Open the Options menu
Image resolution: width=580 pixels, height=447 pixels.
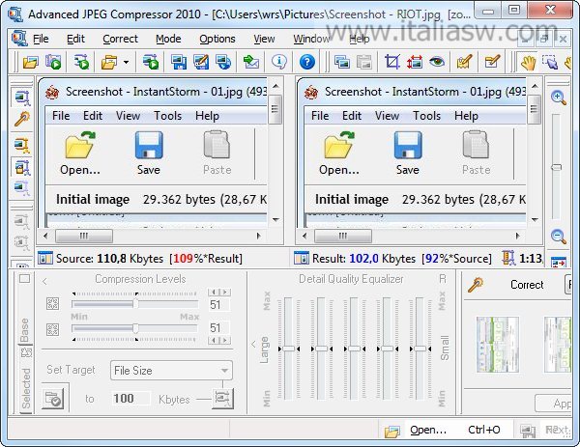[x=217, y=39]
